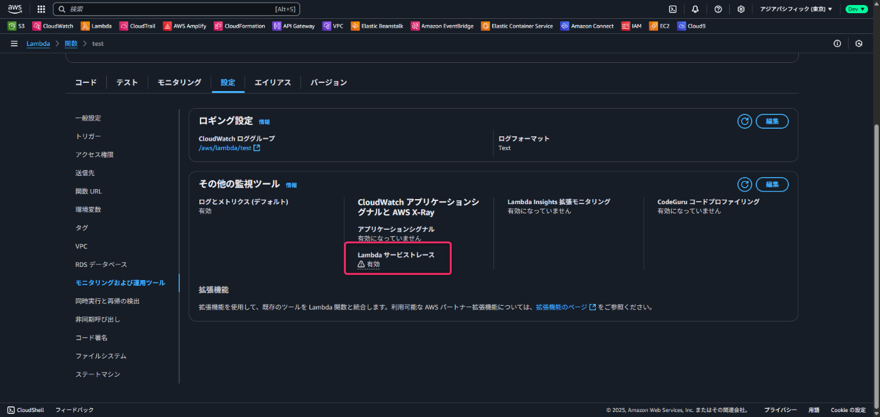Switch to the エイリアス tab
Screen dimensions: 880x417
coord(273,82)
